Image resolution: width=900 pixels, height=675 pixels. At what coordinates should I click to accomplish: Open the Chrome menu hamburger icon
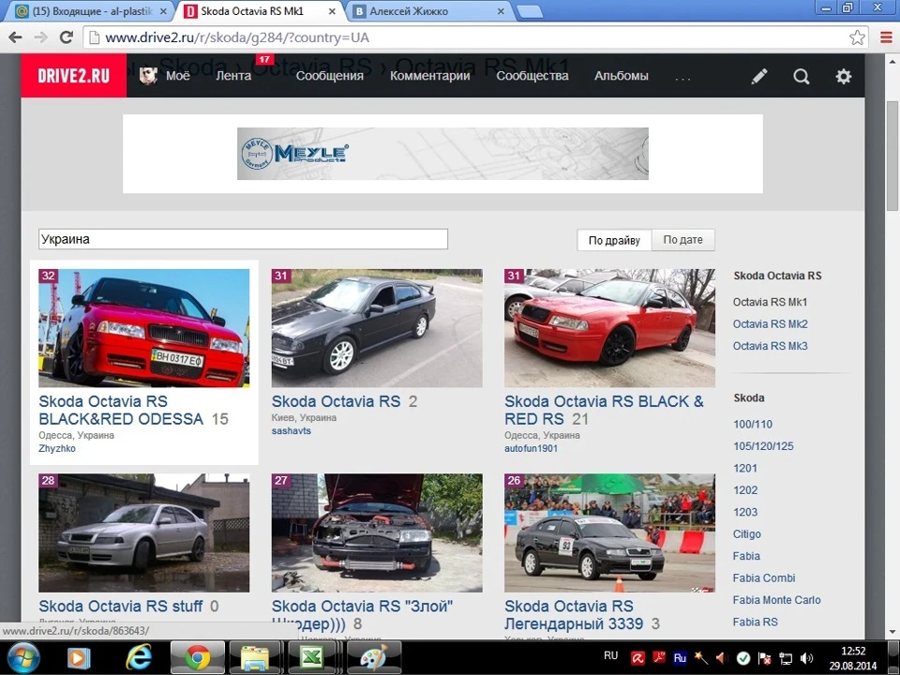[x=886, y=37]
